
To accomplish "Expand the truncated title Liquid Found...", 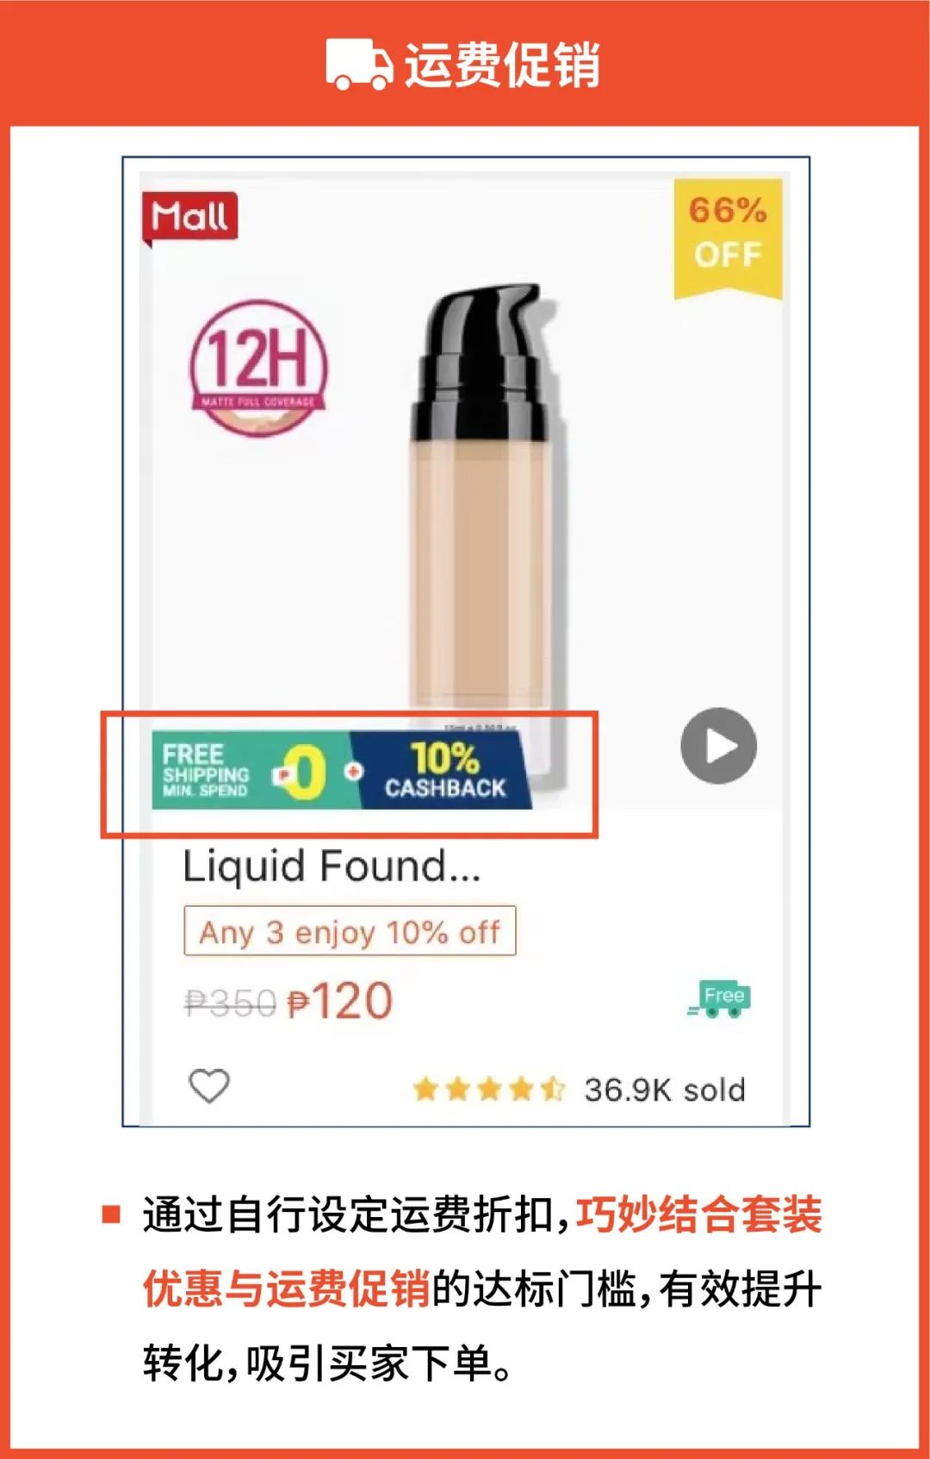I will click(x=334, y=867).
